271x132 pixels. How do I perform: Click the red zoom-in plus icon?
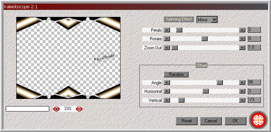pos(56,109)
